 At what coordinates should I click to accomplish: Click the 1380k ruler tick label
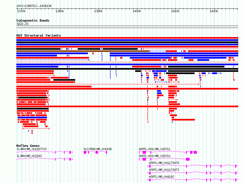(x=60, y=11)
